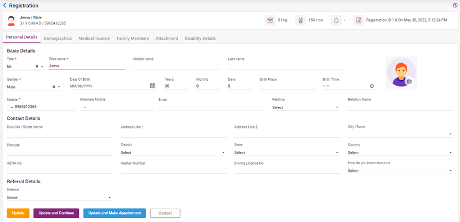Click the Cancel button
This screenshot has height=222, width=460.
165,213
